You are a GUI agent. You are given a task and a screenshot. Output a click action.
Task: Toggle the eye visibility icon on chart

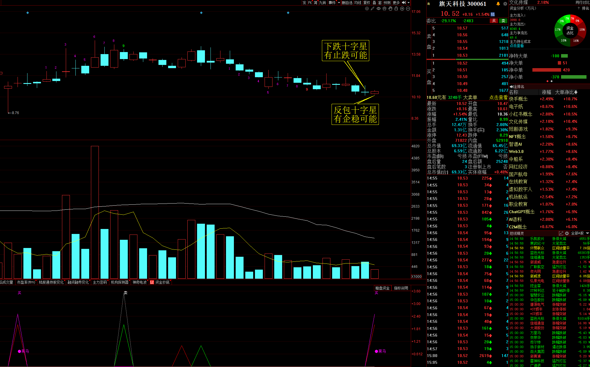[379, 9]
